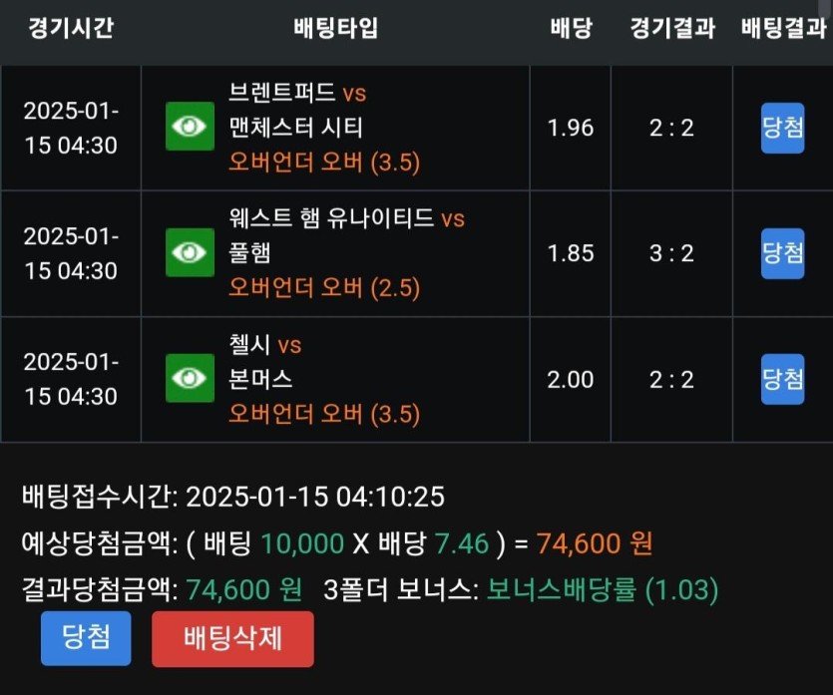Click the 첼시 team name
The image size is (833, 695).
point(249,345)
